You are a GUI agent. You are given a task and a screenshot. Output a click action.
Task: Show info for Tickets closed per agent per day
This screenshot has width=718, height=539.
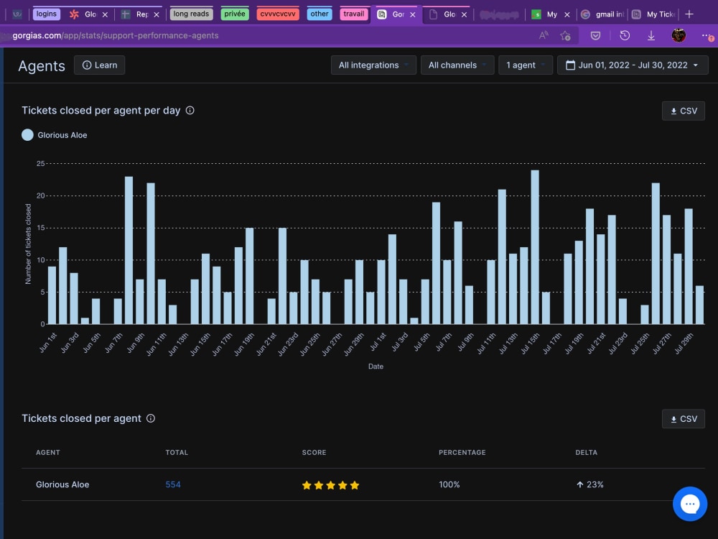click(x=190, y=111)
